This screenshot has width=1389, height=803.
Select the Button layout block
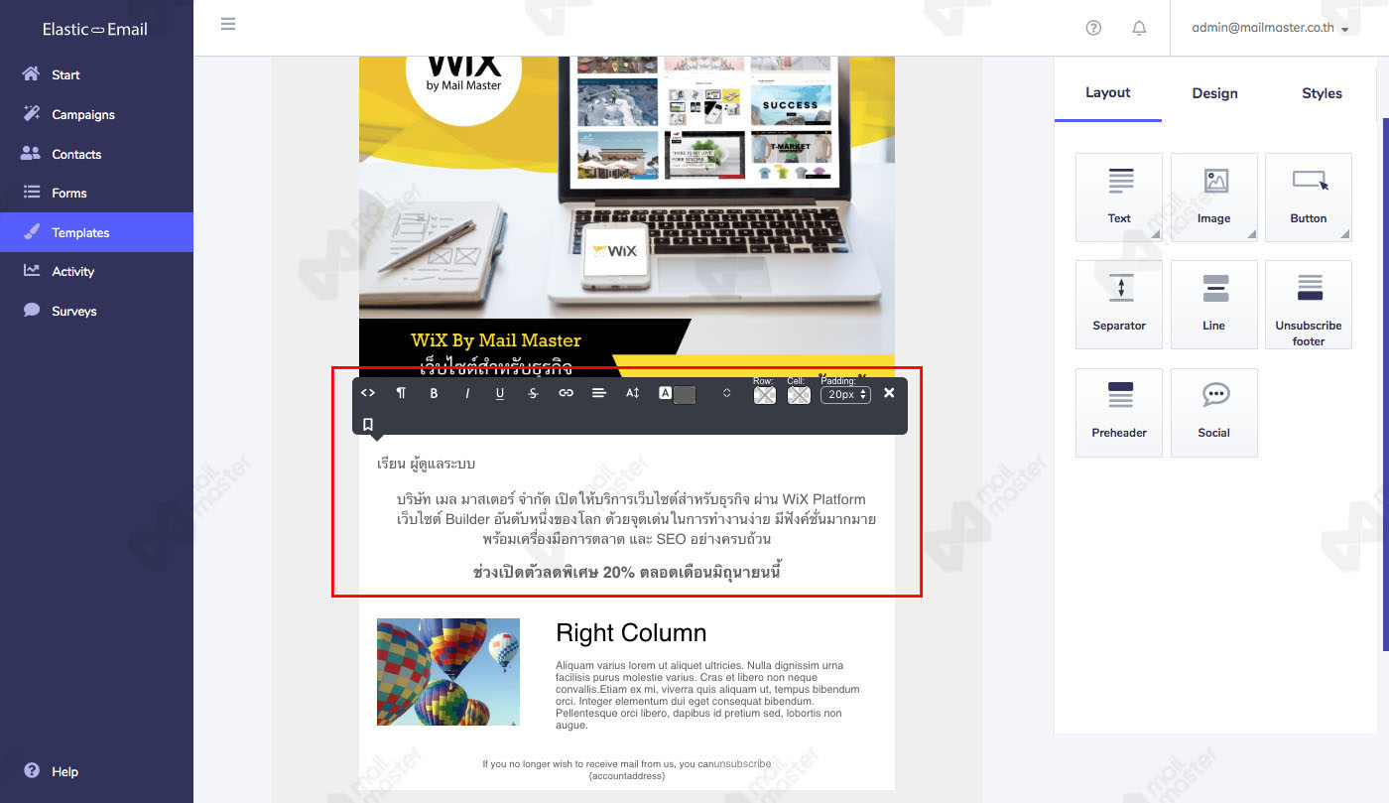tap(1309, 197)
